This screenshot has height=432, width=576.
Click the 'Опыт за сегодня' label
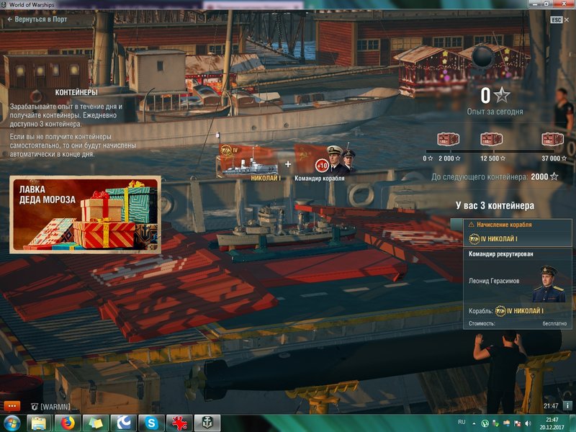[495, 112]
